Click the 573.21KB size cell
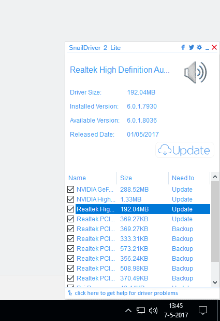Screen dimensions: 220x321 tap(134, 248)
